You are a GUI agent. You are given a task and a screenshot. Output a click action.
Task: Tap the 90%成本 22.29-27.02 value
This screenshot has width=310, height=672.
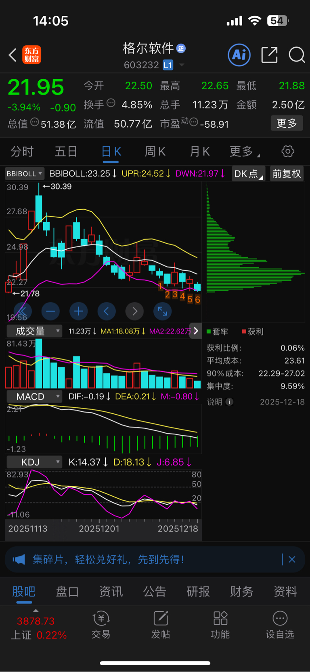pos(282,373)
